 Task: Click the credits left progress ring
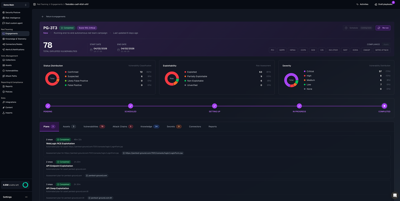[25, 185]
